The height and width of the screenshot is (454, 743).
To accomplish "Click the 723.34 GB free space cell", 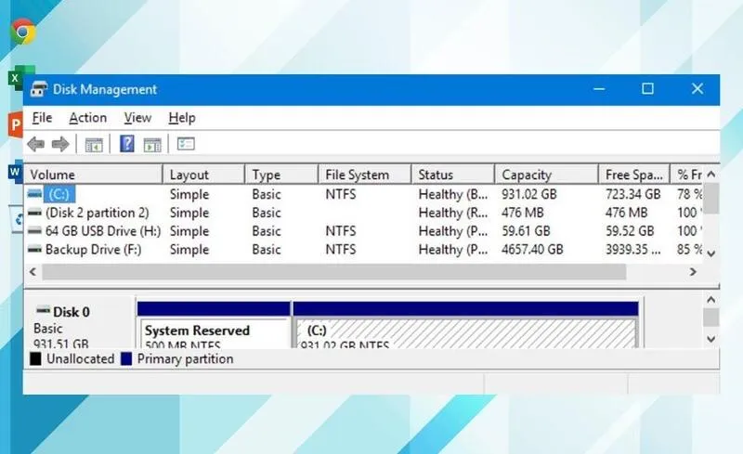I will (633, 194).
